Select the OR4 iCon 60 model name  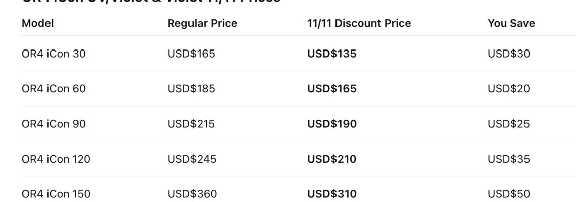(x=54, y=89)
